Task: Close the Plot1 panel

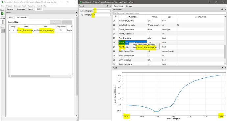Action: coord(225,68)
